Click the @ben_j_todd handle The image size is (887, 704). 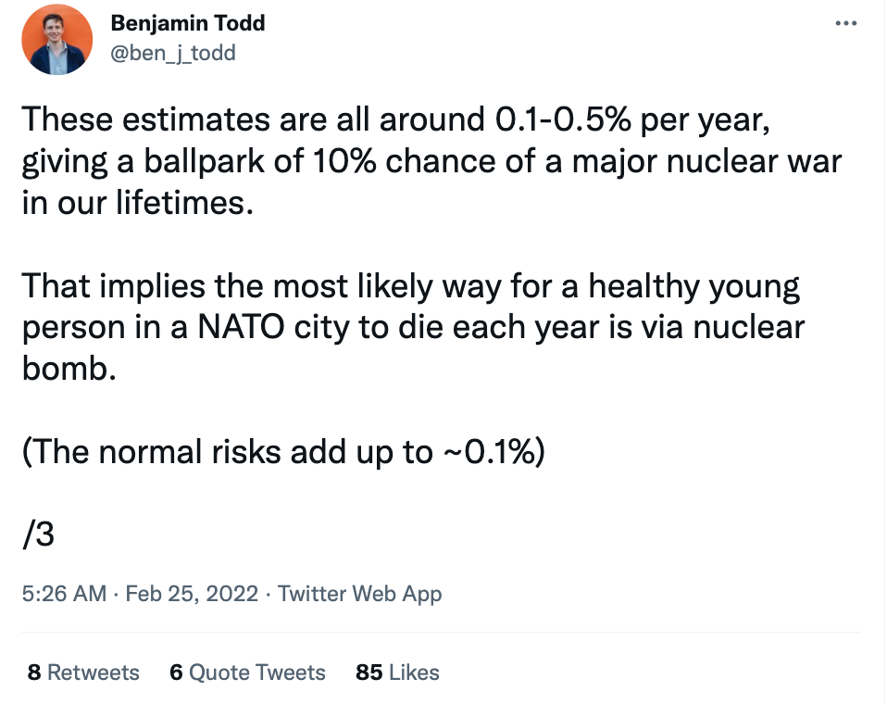(173, 53)
